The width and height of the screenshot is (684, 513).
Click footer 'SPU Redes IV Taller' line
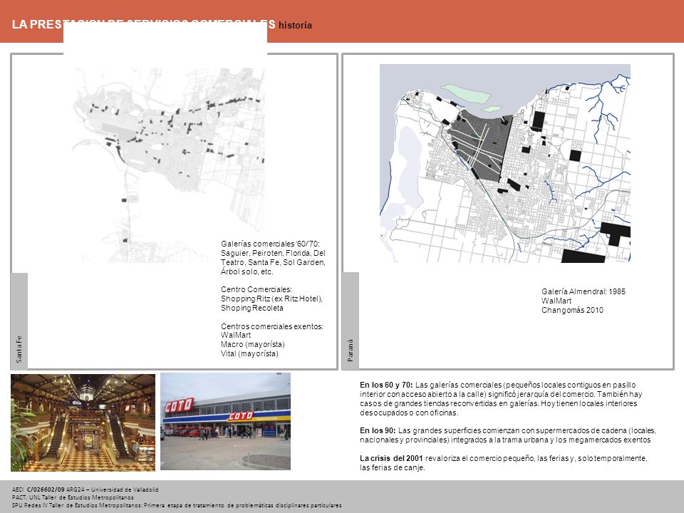[x=177, y=505]
